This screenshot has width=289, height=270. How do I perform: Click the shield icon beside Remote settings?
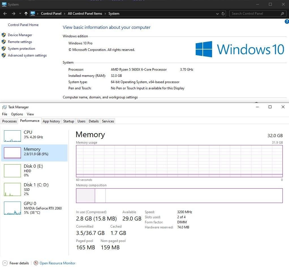click(x=4, y=42)
